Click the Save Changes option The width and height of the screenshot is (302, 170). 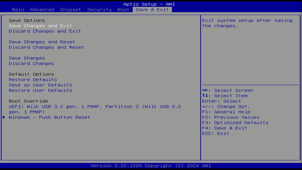pos(27,58)
